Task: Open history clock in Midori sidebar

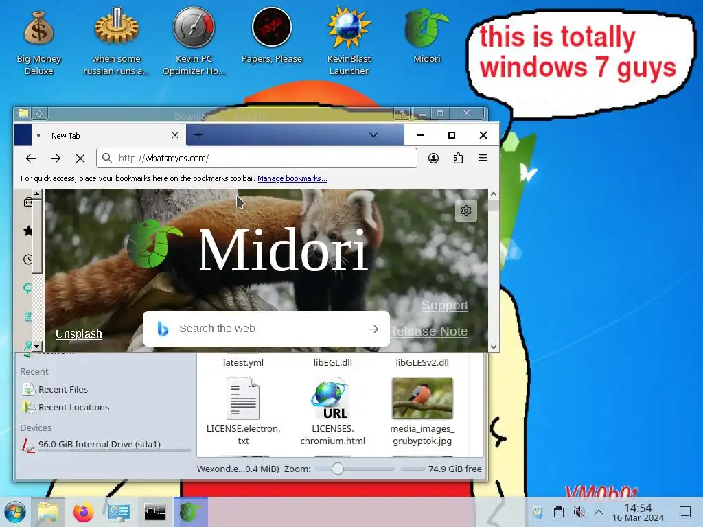Action: click(27, 259)
